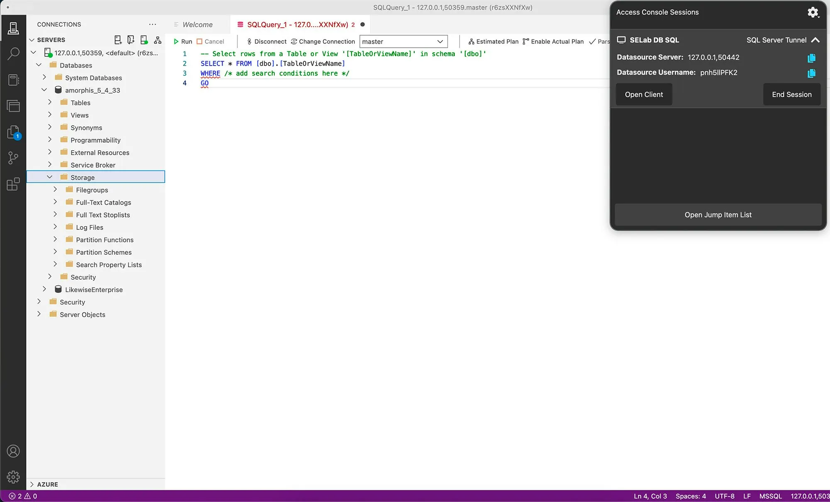Collapse the SELab DB SQL session chevron
830x502 pixels.
point(815,40)
